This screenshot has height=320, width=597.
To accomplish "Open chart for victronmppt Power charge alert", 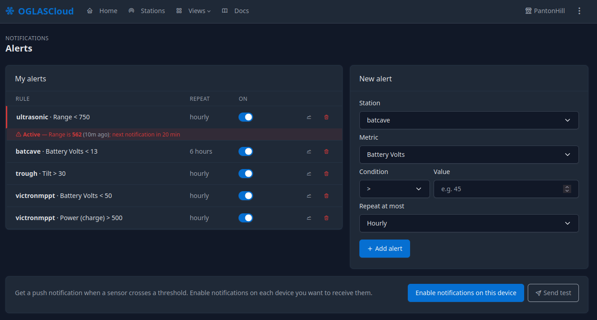I will (309, 218).
